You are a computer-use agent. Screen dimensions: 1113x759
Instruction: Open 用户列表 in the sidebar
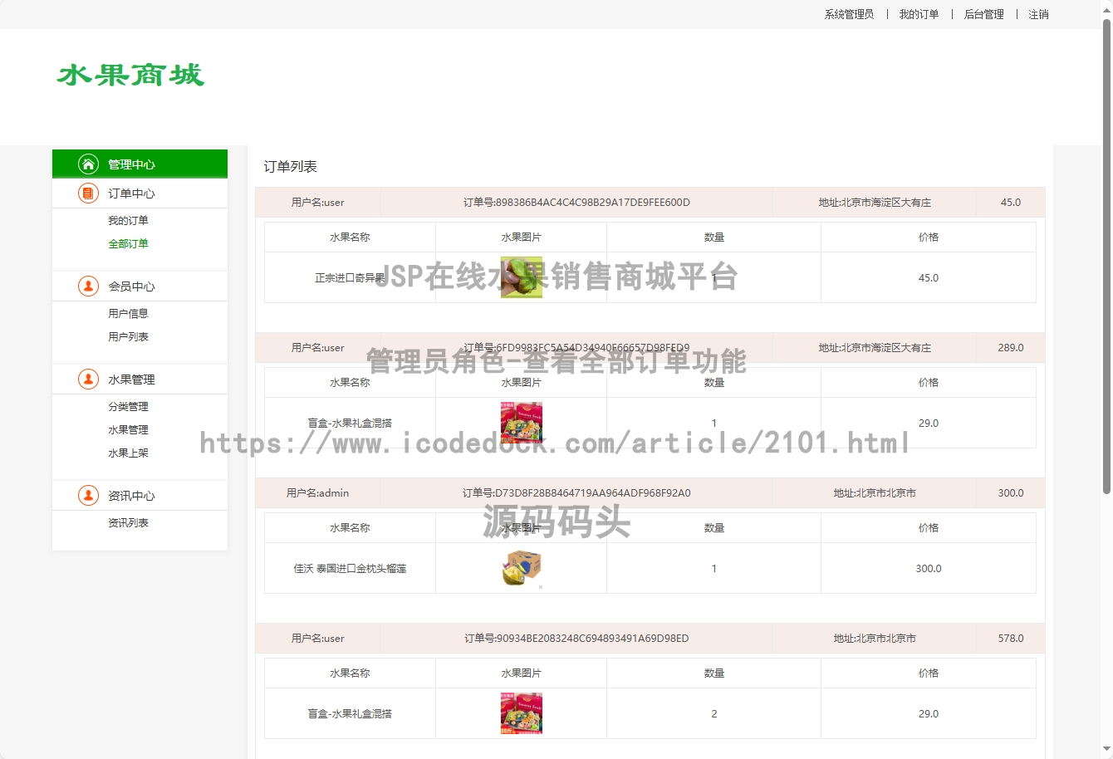[128, 336]
